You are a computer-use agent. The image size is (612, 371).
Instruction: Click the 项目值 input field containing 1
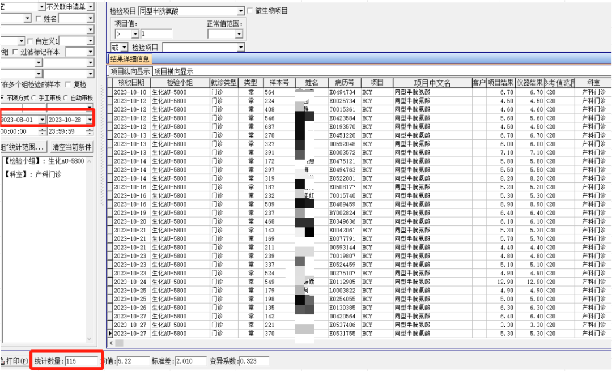tap(156, 35)
